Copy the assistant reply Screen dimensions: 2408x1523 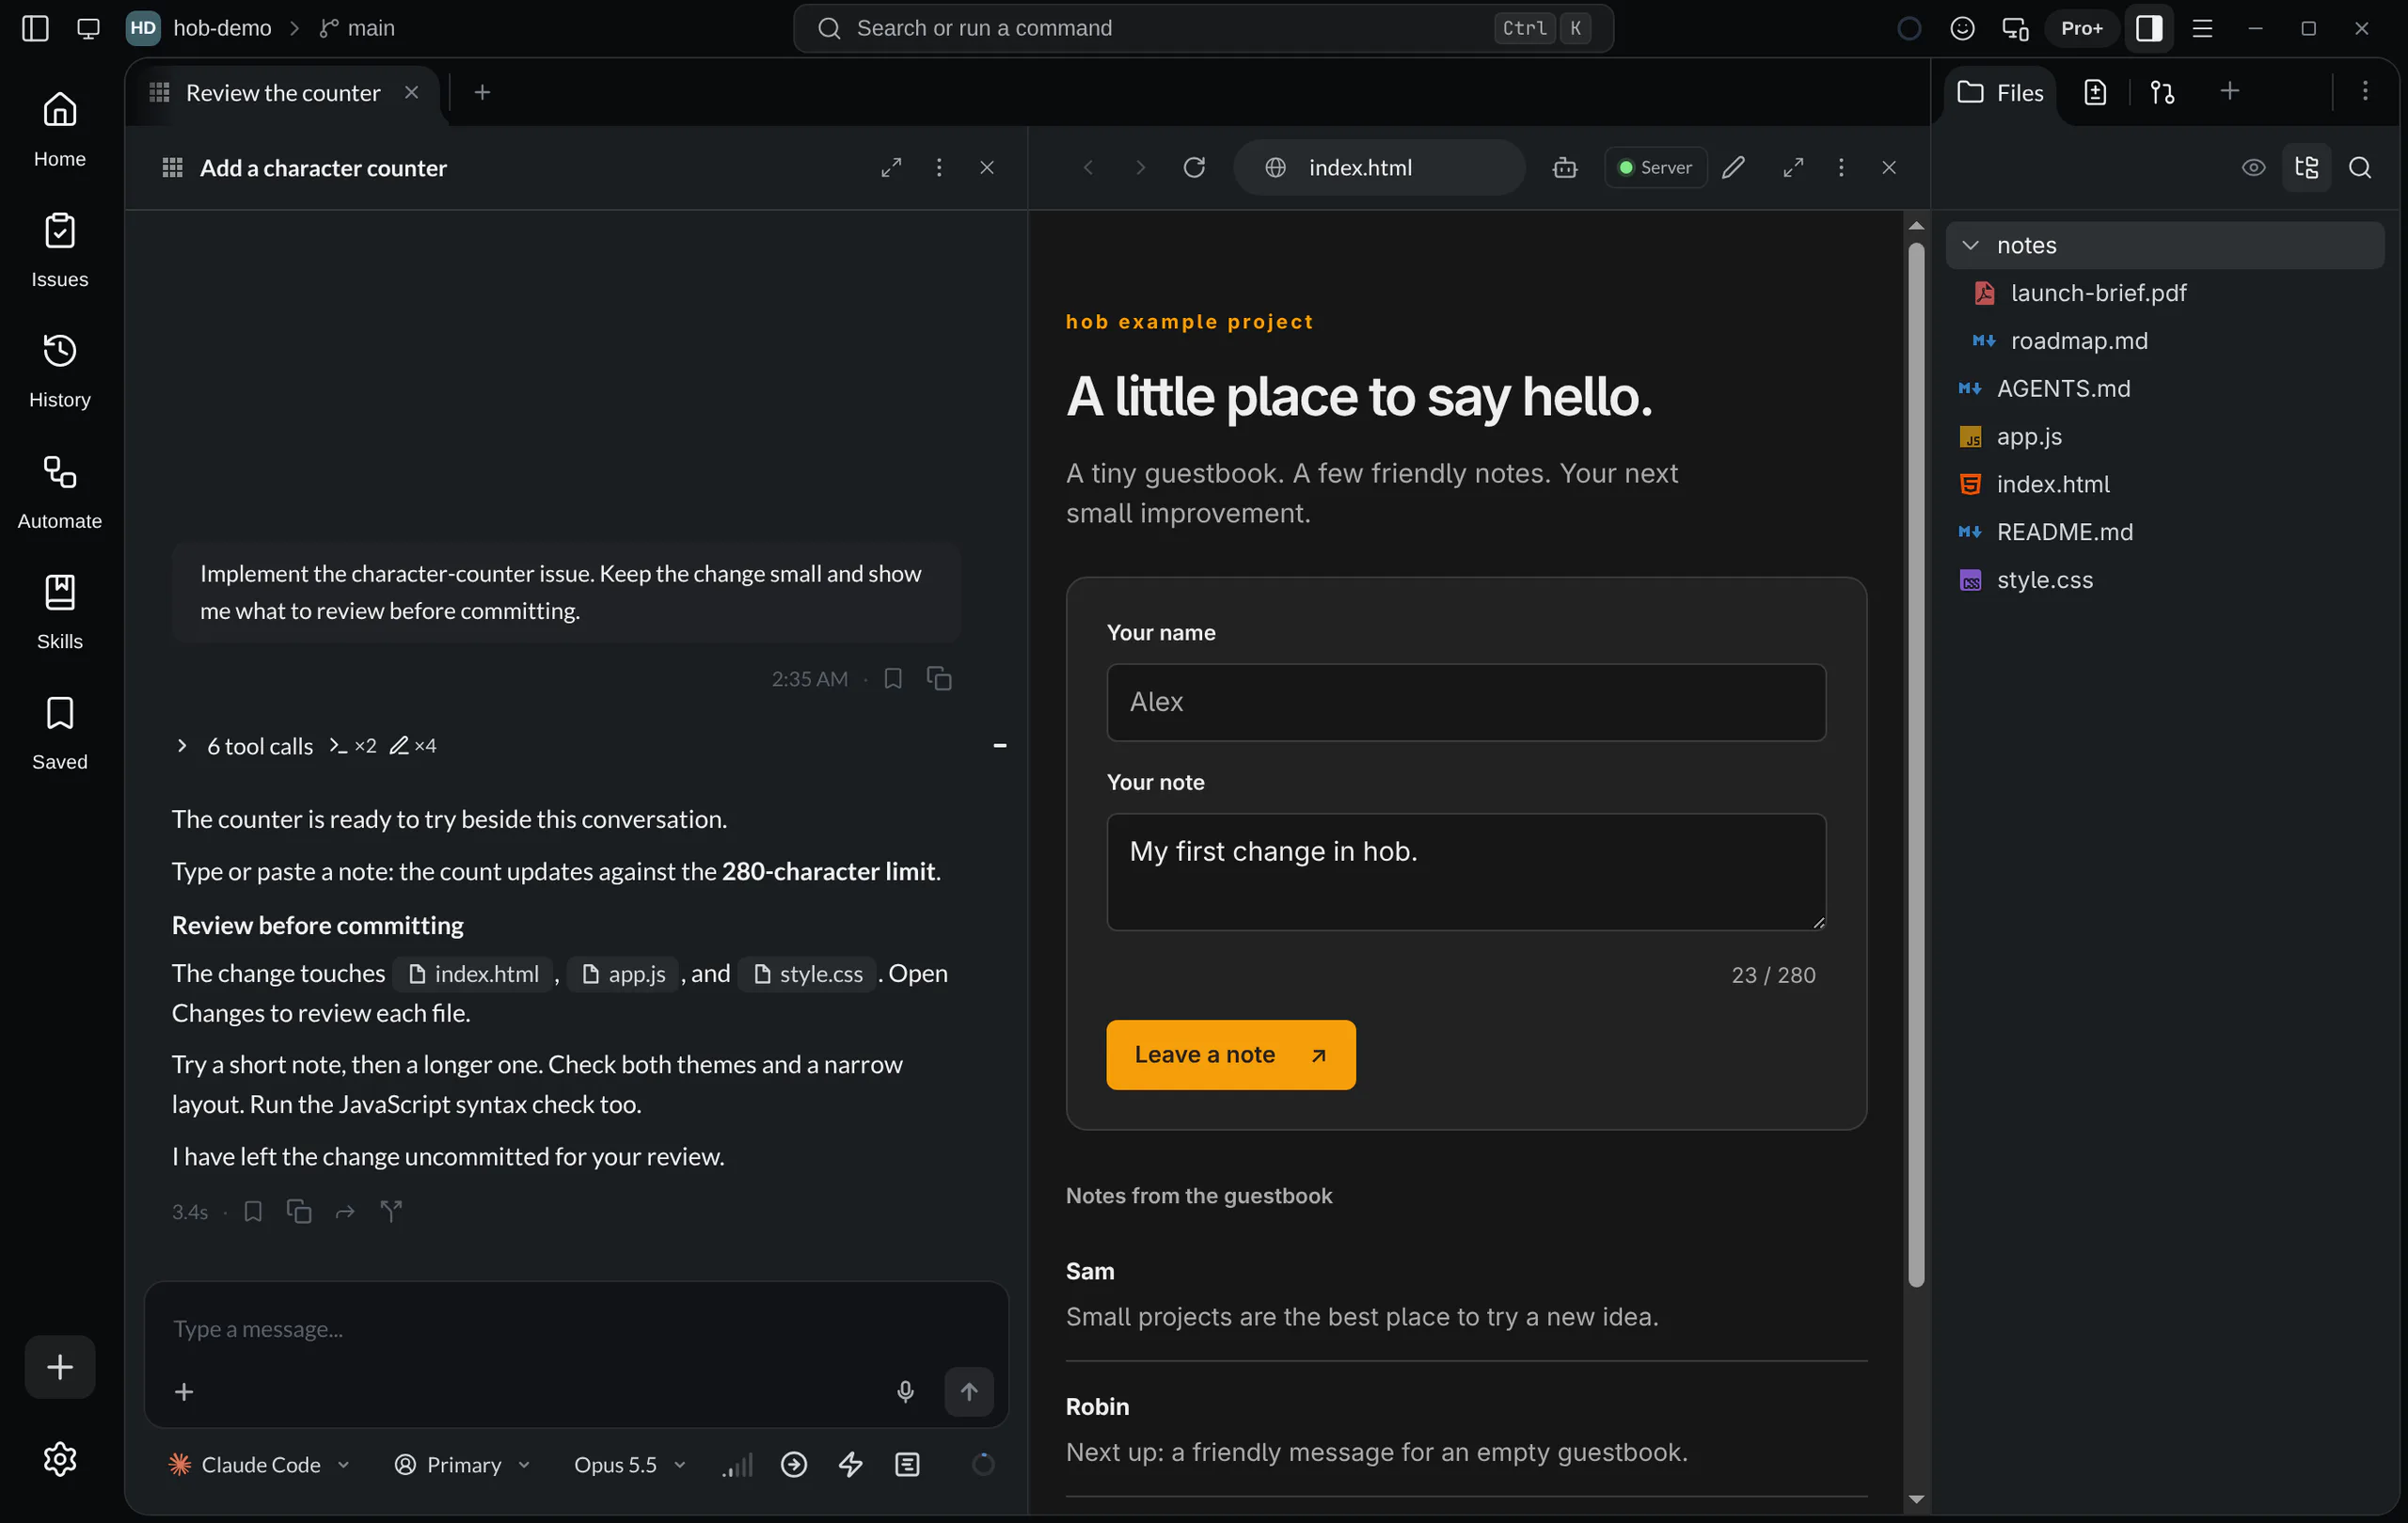pyautogui.click(x=299, y=1211)
